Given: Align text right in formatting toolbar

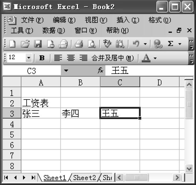Looking at the screenshot, I should (83, 58).
